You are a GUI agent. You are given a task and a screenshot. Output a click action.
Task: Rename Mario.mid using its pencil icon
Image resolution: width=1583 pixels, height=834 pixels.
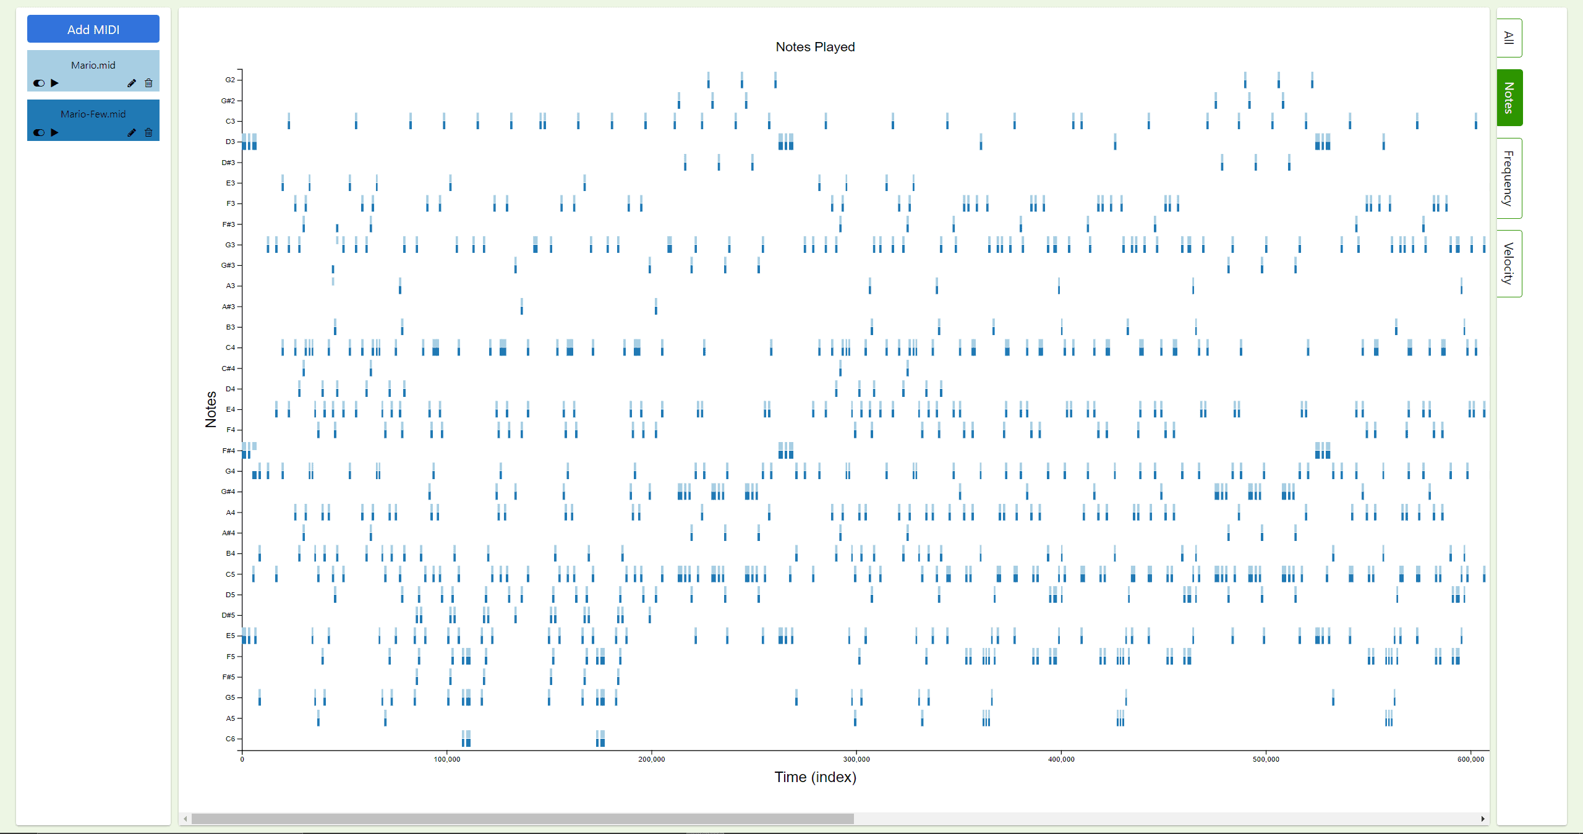coord(131,83)
